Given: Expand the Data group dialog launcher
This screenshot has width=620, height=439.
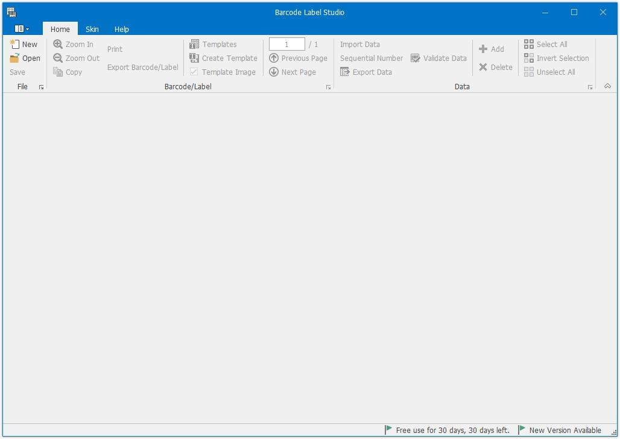Looking at the screenshot, I should coord(590,87).
